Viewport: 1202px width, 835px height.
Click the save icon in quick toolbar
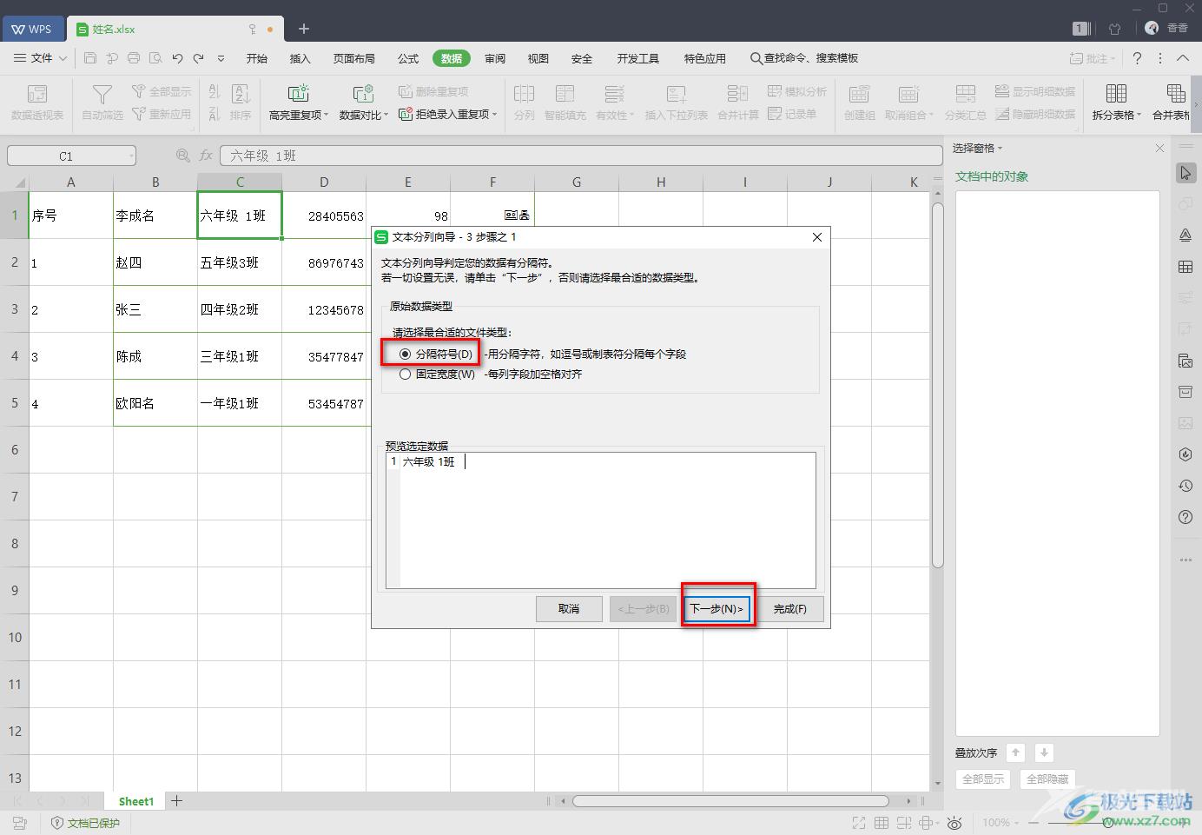pos(90,58)
